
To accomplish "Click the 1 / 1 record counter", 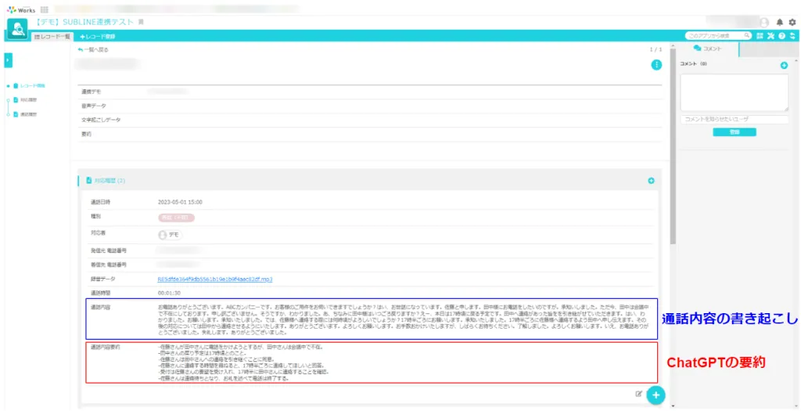I will click(x=656, y=49).
